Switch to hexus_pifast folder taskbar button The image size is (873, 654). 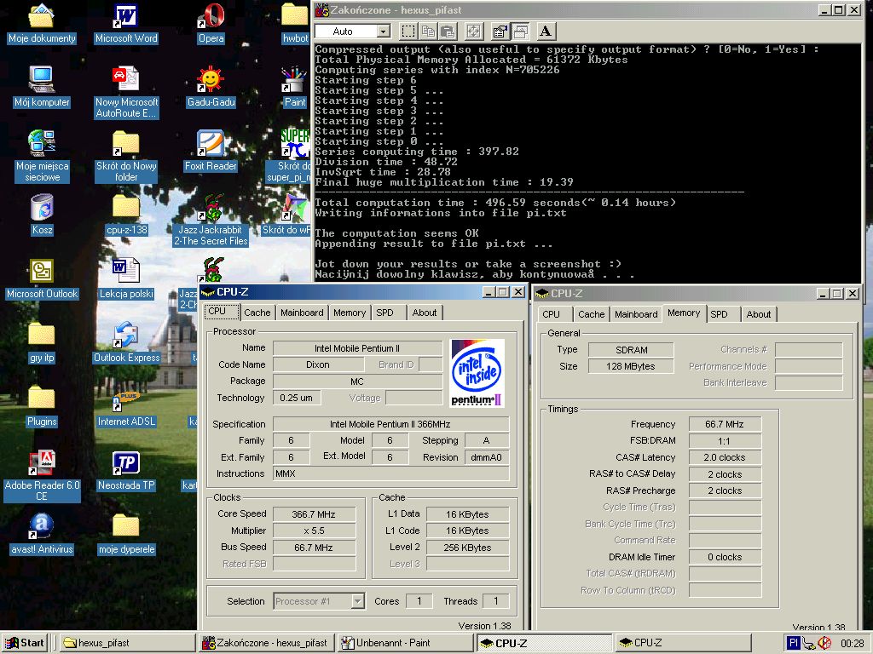click(x=127, y=643)
